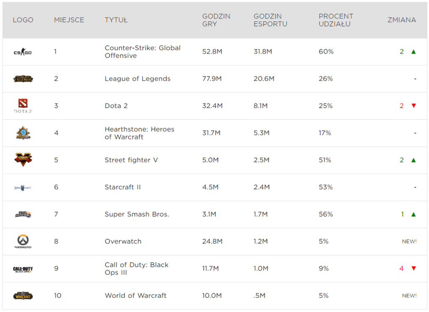Sort by the PROCENT UDZIAŁU column header
This screenshot has height=312, width=429.
(336, 20)
